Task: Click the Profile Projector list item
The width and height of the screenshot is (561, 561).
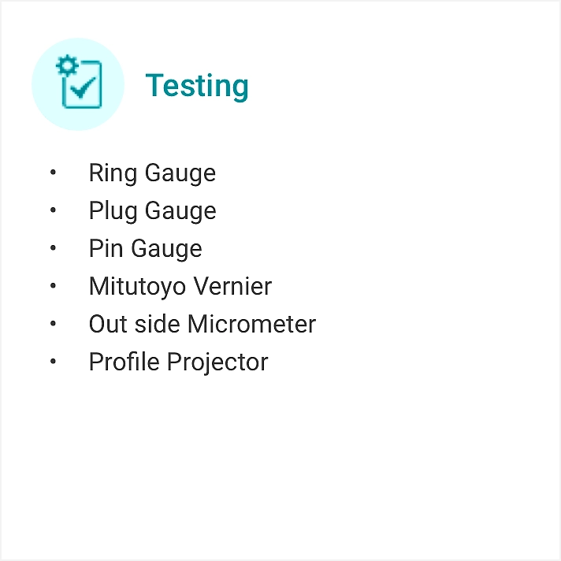Action: tap(179, 362)
